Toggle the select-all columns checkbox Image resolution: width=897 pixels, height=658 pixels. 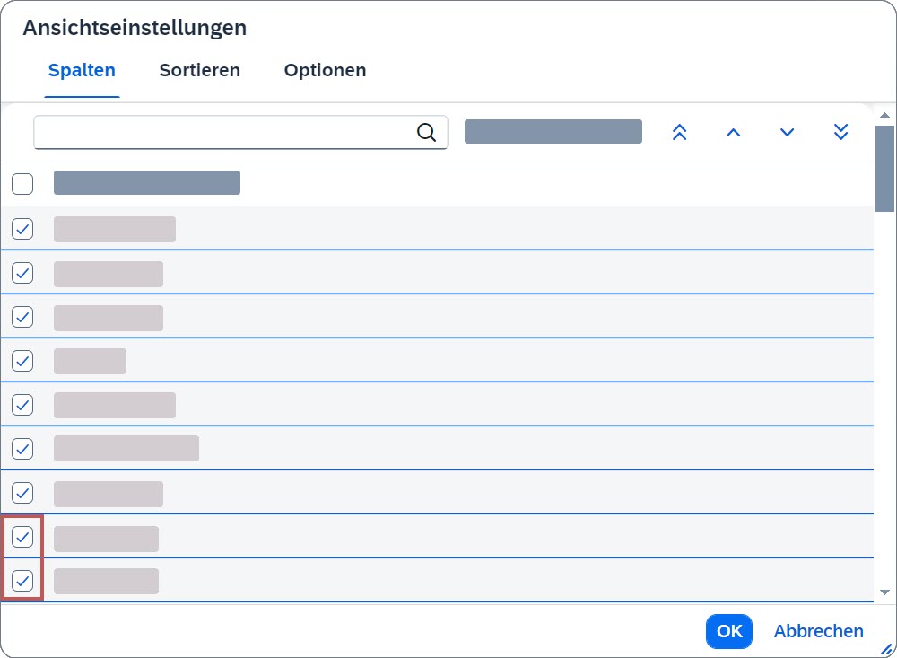coord(22,184)
